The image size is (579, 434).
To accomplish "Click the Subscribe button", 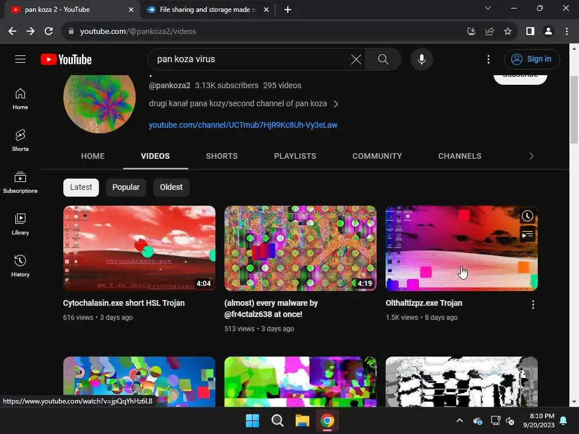I will [x=520, y=79].
